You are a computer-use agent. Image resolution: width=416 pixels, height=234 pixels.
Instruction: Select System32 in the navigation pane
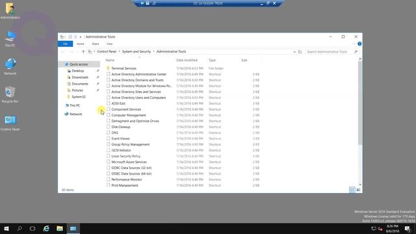coord(79,97)
